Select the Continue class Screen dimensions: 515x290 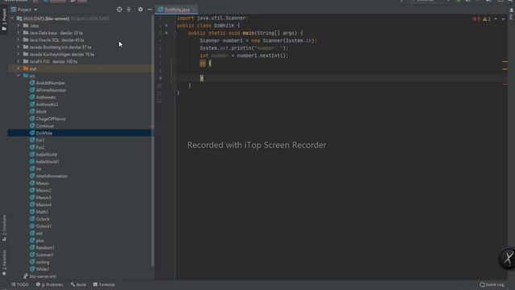(x=45, y=126)
